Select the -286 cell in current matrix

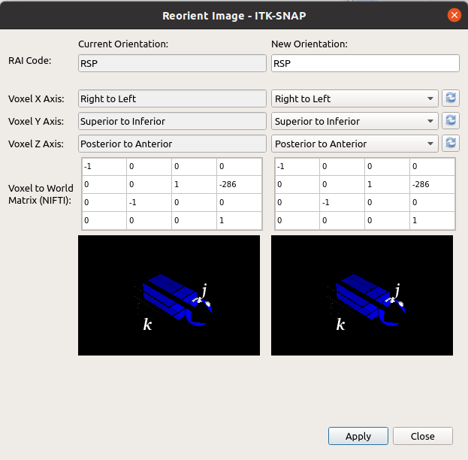238,184
